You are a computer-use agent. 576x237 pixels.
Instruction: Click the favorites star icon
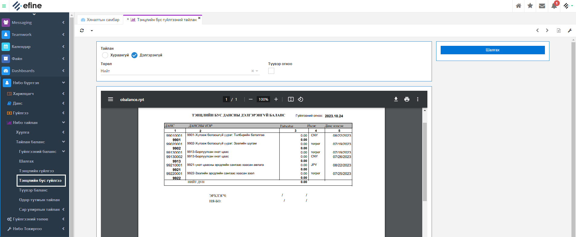tap(530, 6)
